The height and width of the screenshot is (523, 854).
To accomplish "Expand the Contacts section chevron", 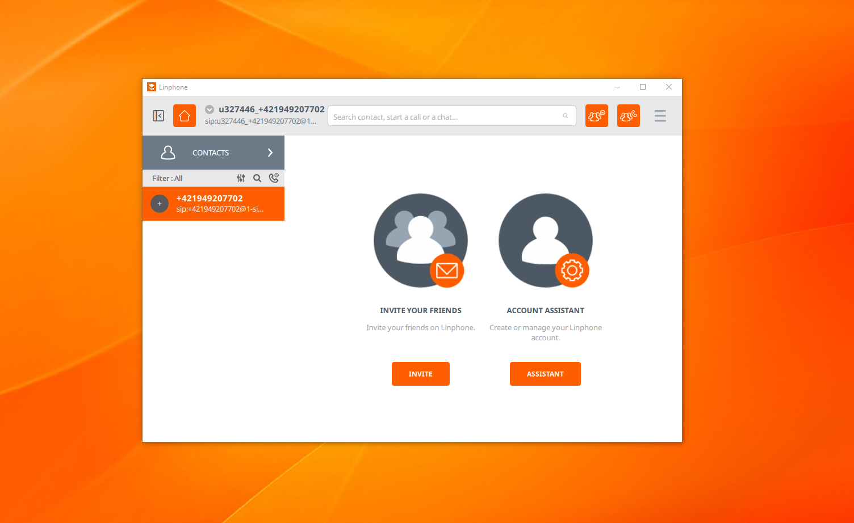I will (270, 153).
